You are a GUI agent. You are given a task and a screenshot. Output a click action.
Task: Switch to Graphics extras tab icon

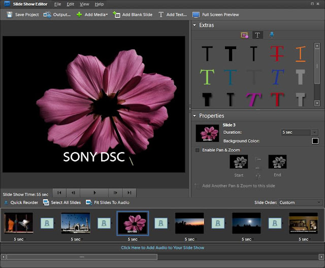[x=245, y=35]
